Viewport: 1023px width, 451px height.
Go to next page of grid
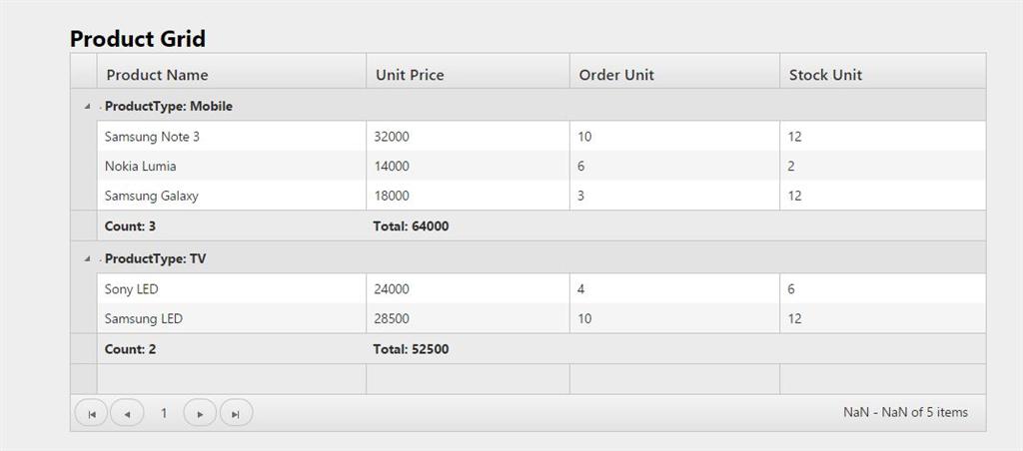(200, 413)
